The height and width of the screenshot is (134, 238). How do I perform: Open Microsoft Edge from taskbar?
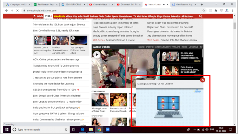tap(82, 130)
